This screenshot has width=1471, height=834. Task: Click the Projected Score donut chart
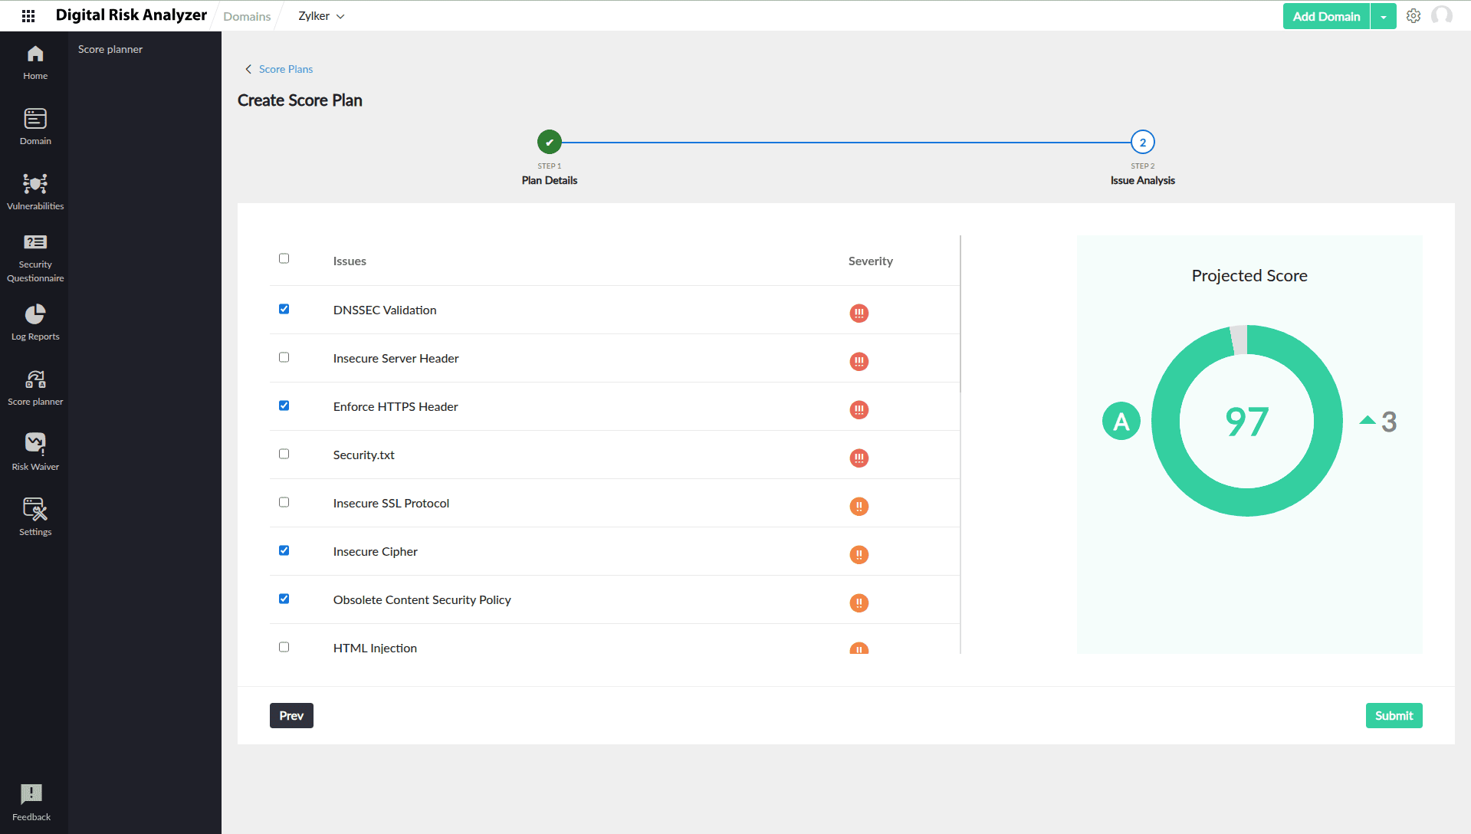pos(1246,421)
